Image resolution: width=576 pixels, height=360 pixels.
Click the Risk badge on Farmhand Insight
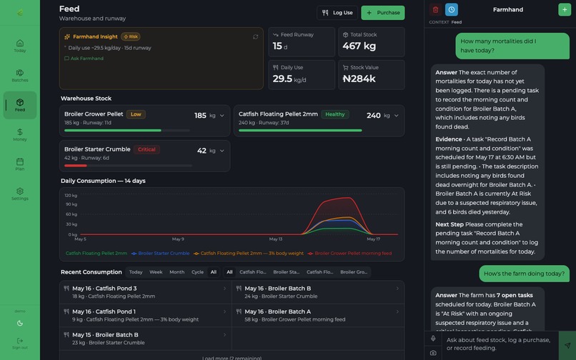coord(131,36)
